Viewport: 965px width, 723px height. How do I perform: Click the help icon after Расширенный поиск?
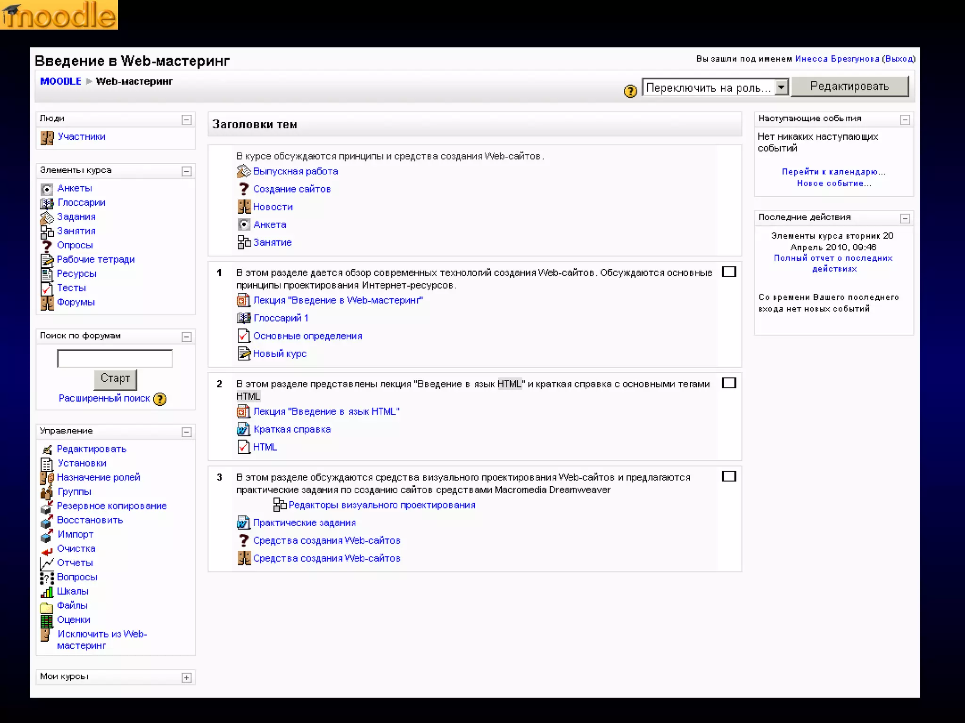point(160,399)
